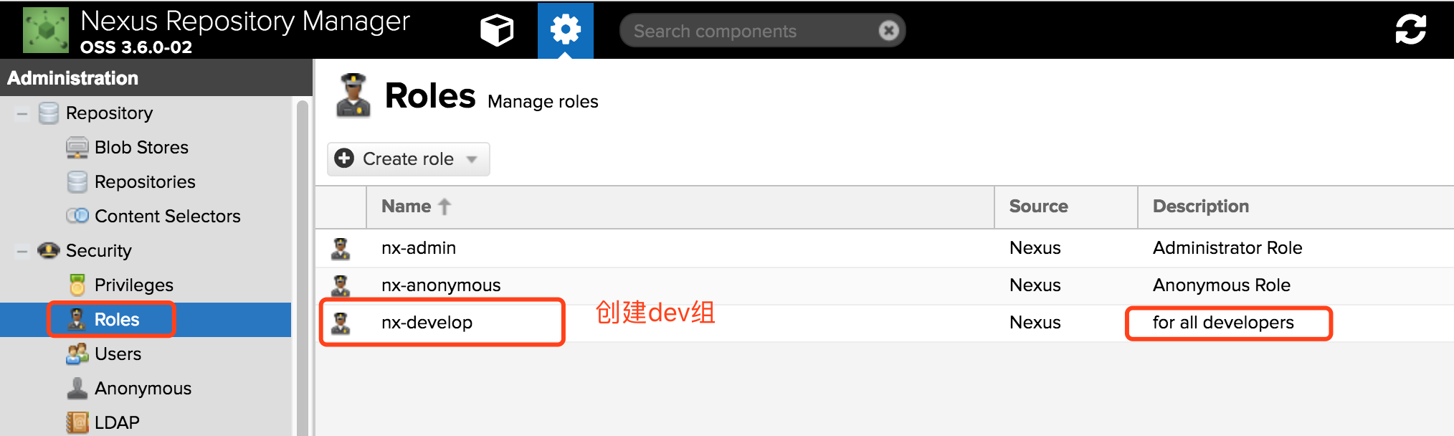The image size is (1454, 436).
Task: Collapse the Repository tree node
Action: [22, 113]
